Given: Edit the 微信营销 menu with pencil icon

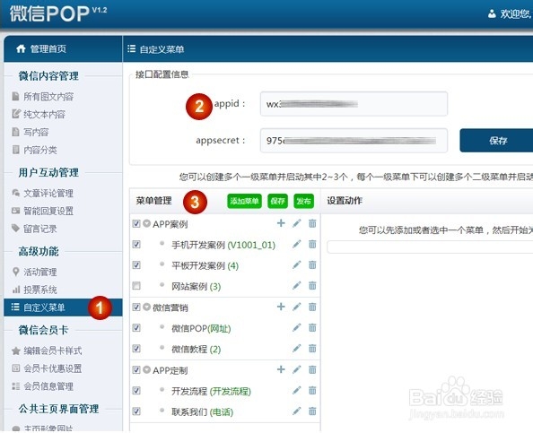Looking at the screenshot, I should 297,307.
